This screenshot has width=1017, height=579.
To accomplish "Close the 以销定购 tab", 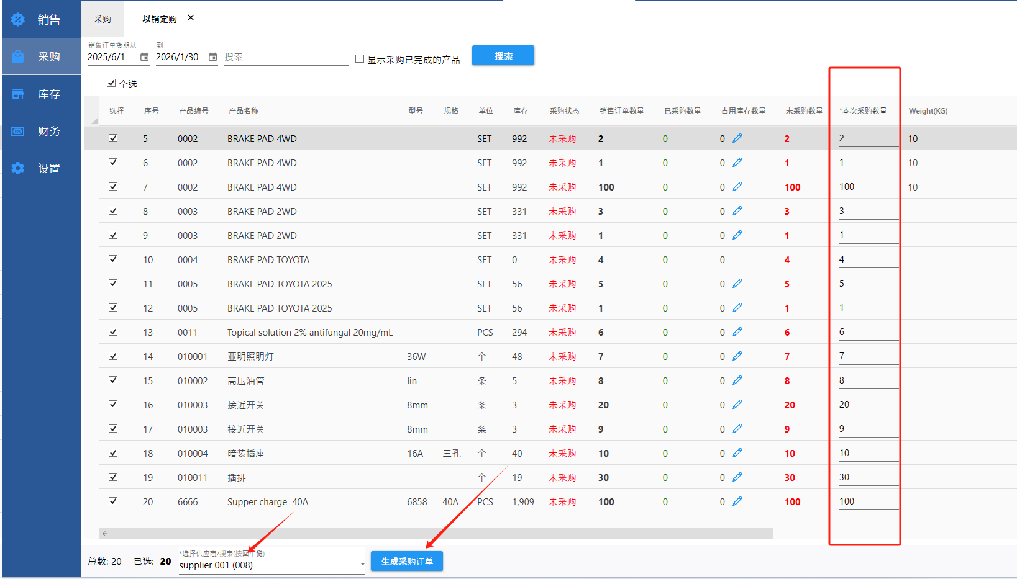I will tap(191, 18).
